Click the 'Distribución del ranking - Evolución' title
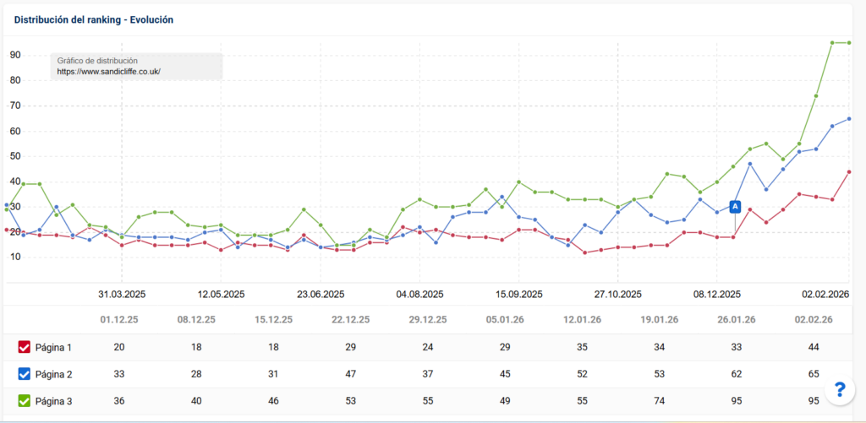This screenshot has height=423, width=866. click(95, 19)
